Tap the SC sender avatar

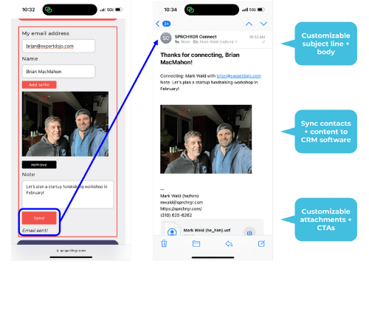(x=166, y=38)
